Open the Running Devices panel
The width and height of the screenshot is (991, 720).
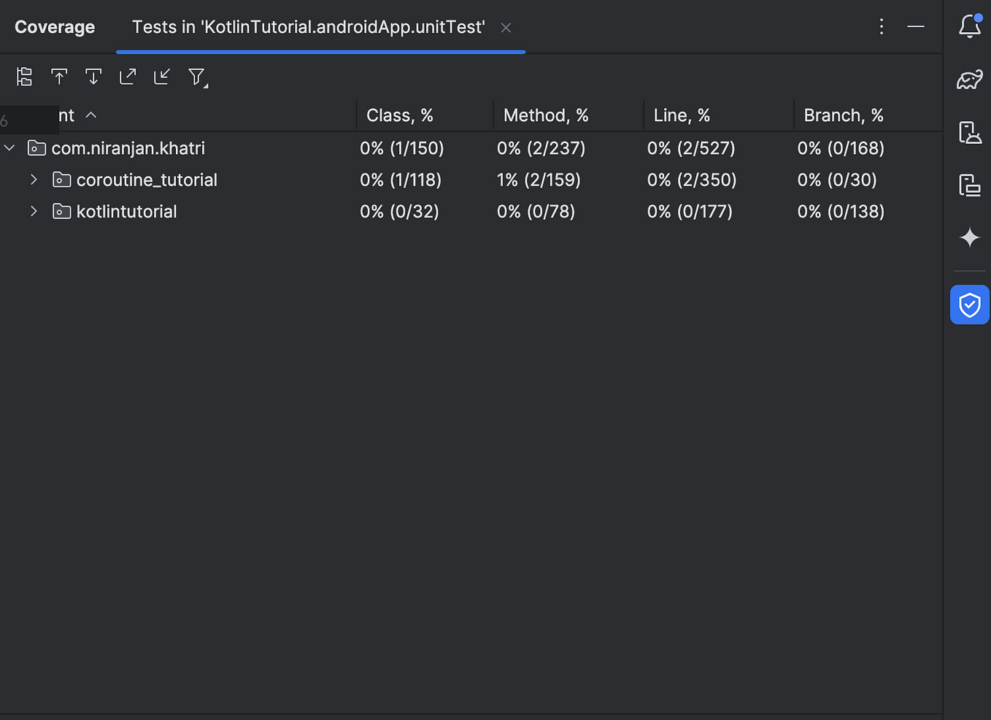[969, 185]
